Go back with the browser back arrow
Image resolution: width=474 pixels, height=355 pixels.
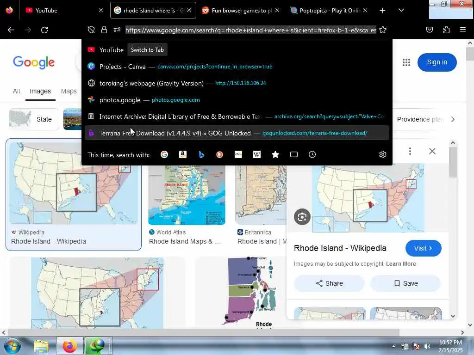[11, 30]
